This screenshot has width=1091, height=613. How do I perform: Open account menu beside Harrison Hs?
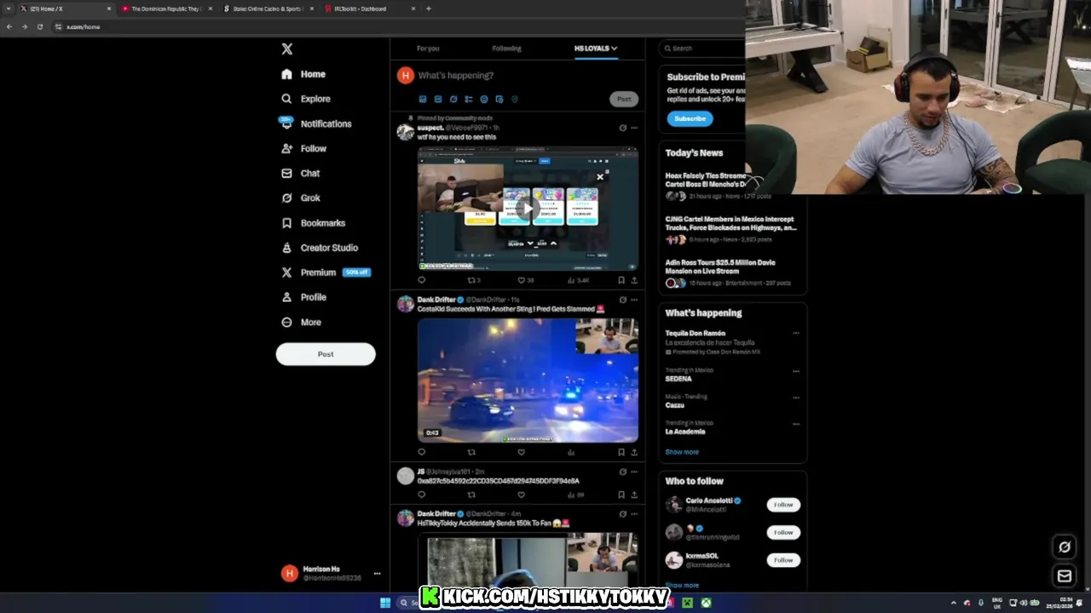point(377,574)
